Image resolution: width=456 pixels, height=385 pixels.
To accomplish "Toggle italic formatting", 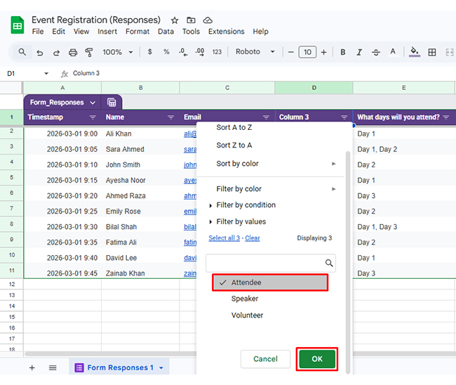I will pos(359,52).
